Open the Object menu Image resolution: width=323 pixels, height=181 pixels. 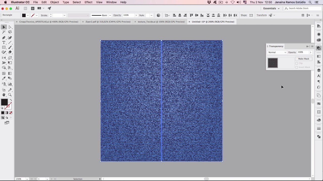55,2
